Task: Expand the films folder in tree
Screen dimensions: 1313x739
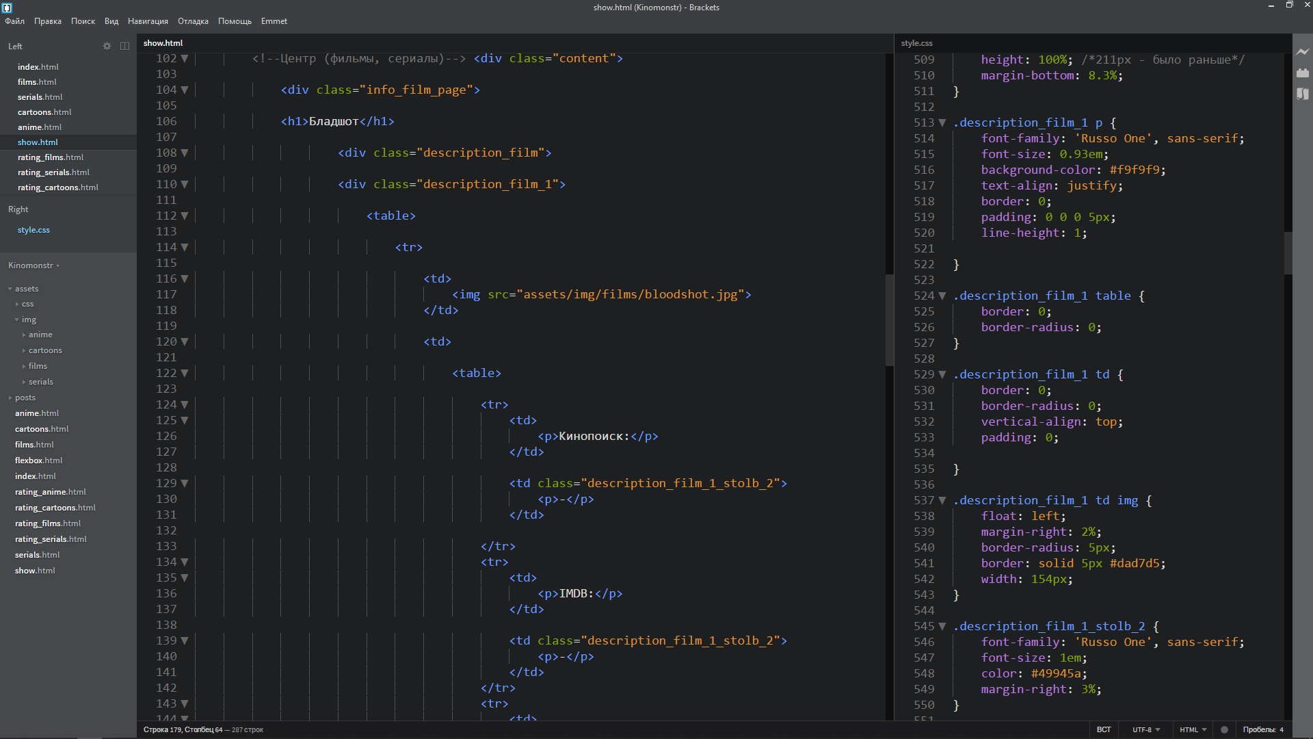Action: pos(24,366)
